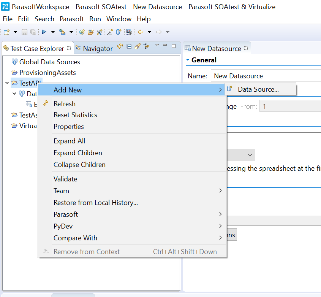Screen dimensions: 321x297
Task: Click the From range input field
Action: coord(290,106)
